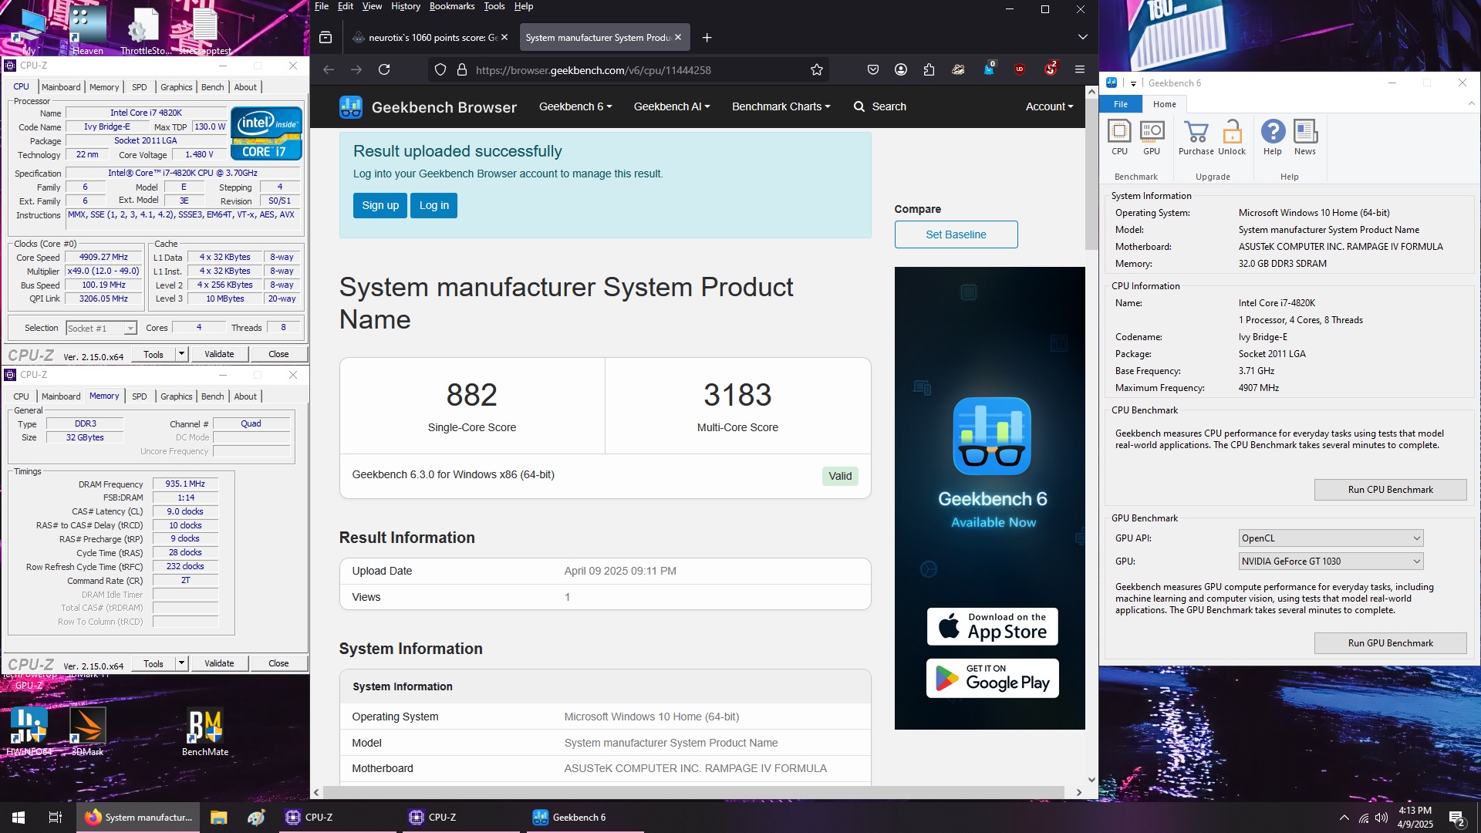
Task: Click Download on the App Store badge
Action: [x=992, y=626]
